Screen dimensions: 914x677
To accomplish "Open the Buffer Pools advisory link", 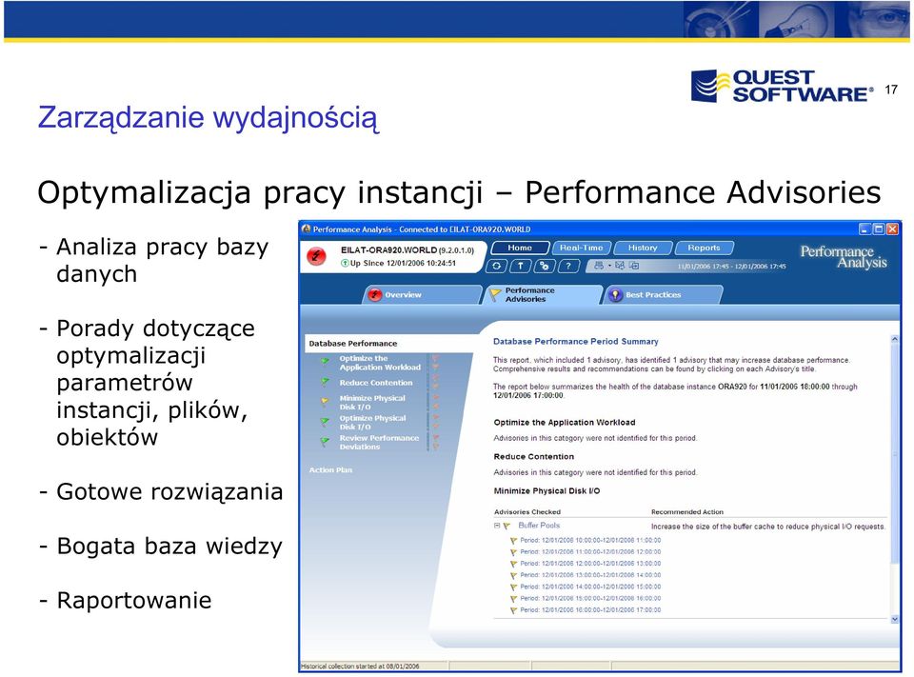I will pyautogui.click(x=539, y=526).
